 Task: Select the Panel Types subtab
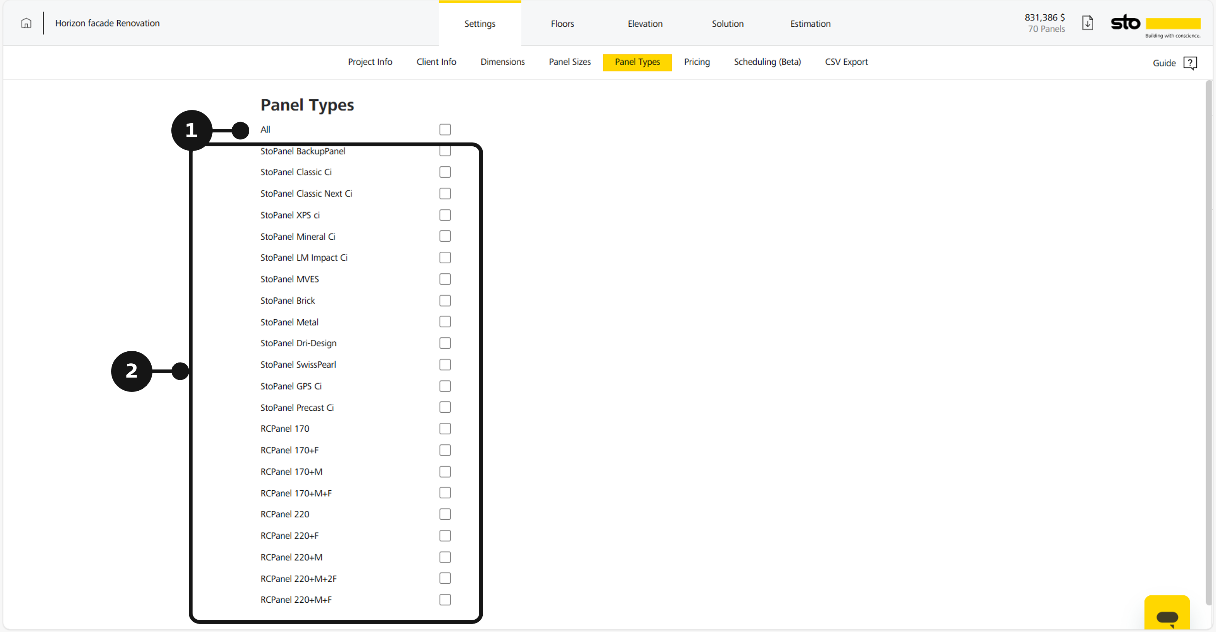click(637, 62)
